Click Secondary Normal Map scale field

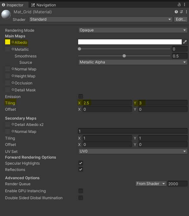133,131
